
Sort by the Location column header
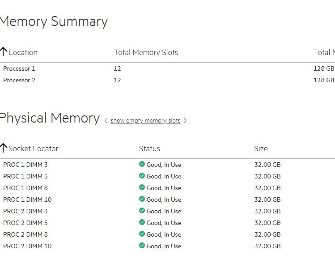23,53
